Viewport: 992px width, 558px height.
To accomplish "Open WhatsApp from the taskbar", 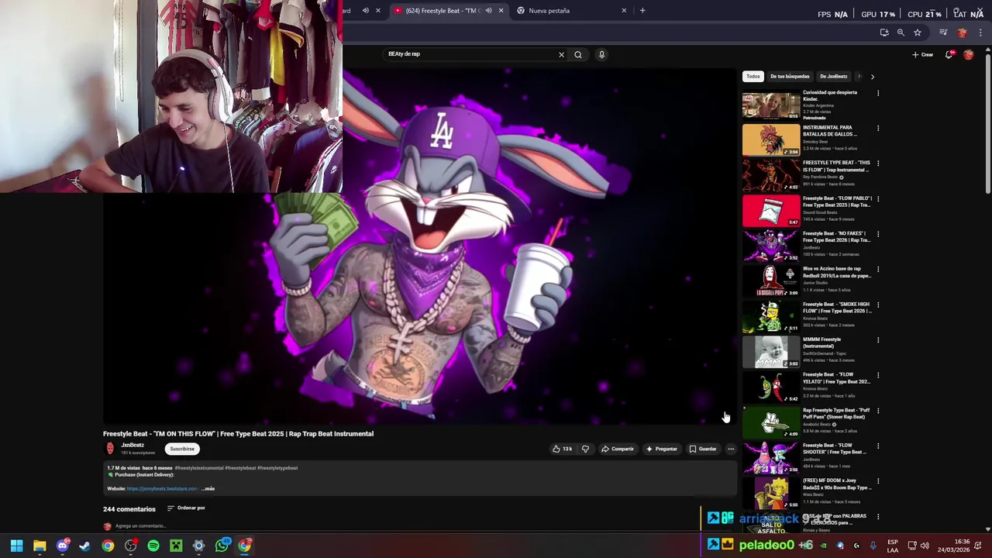I will click(222, 546).
